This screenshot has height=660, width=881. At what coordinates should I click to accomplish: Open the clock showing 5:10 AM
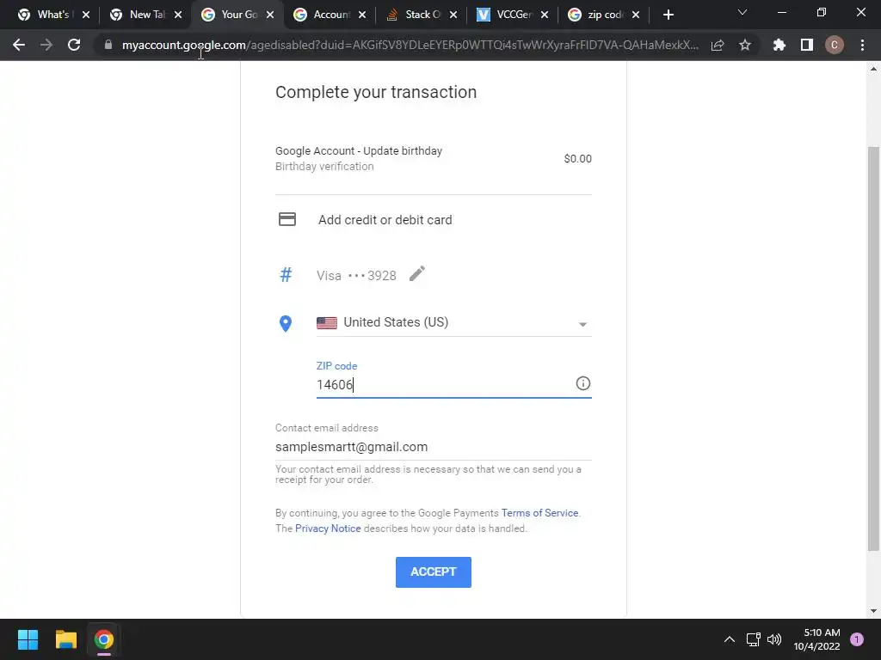coord(816,639)
